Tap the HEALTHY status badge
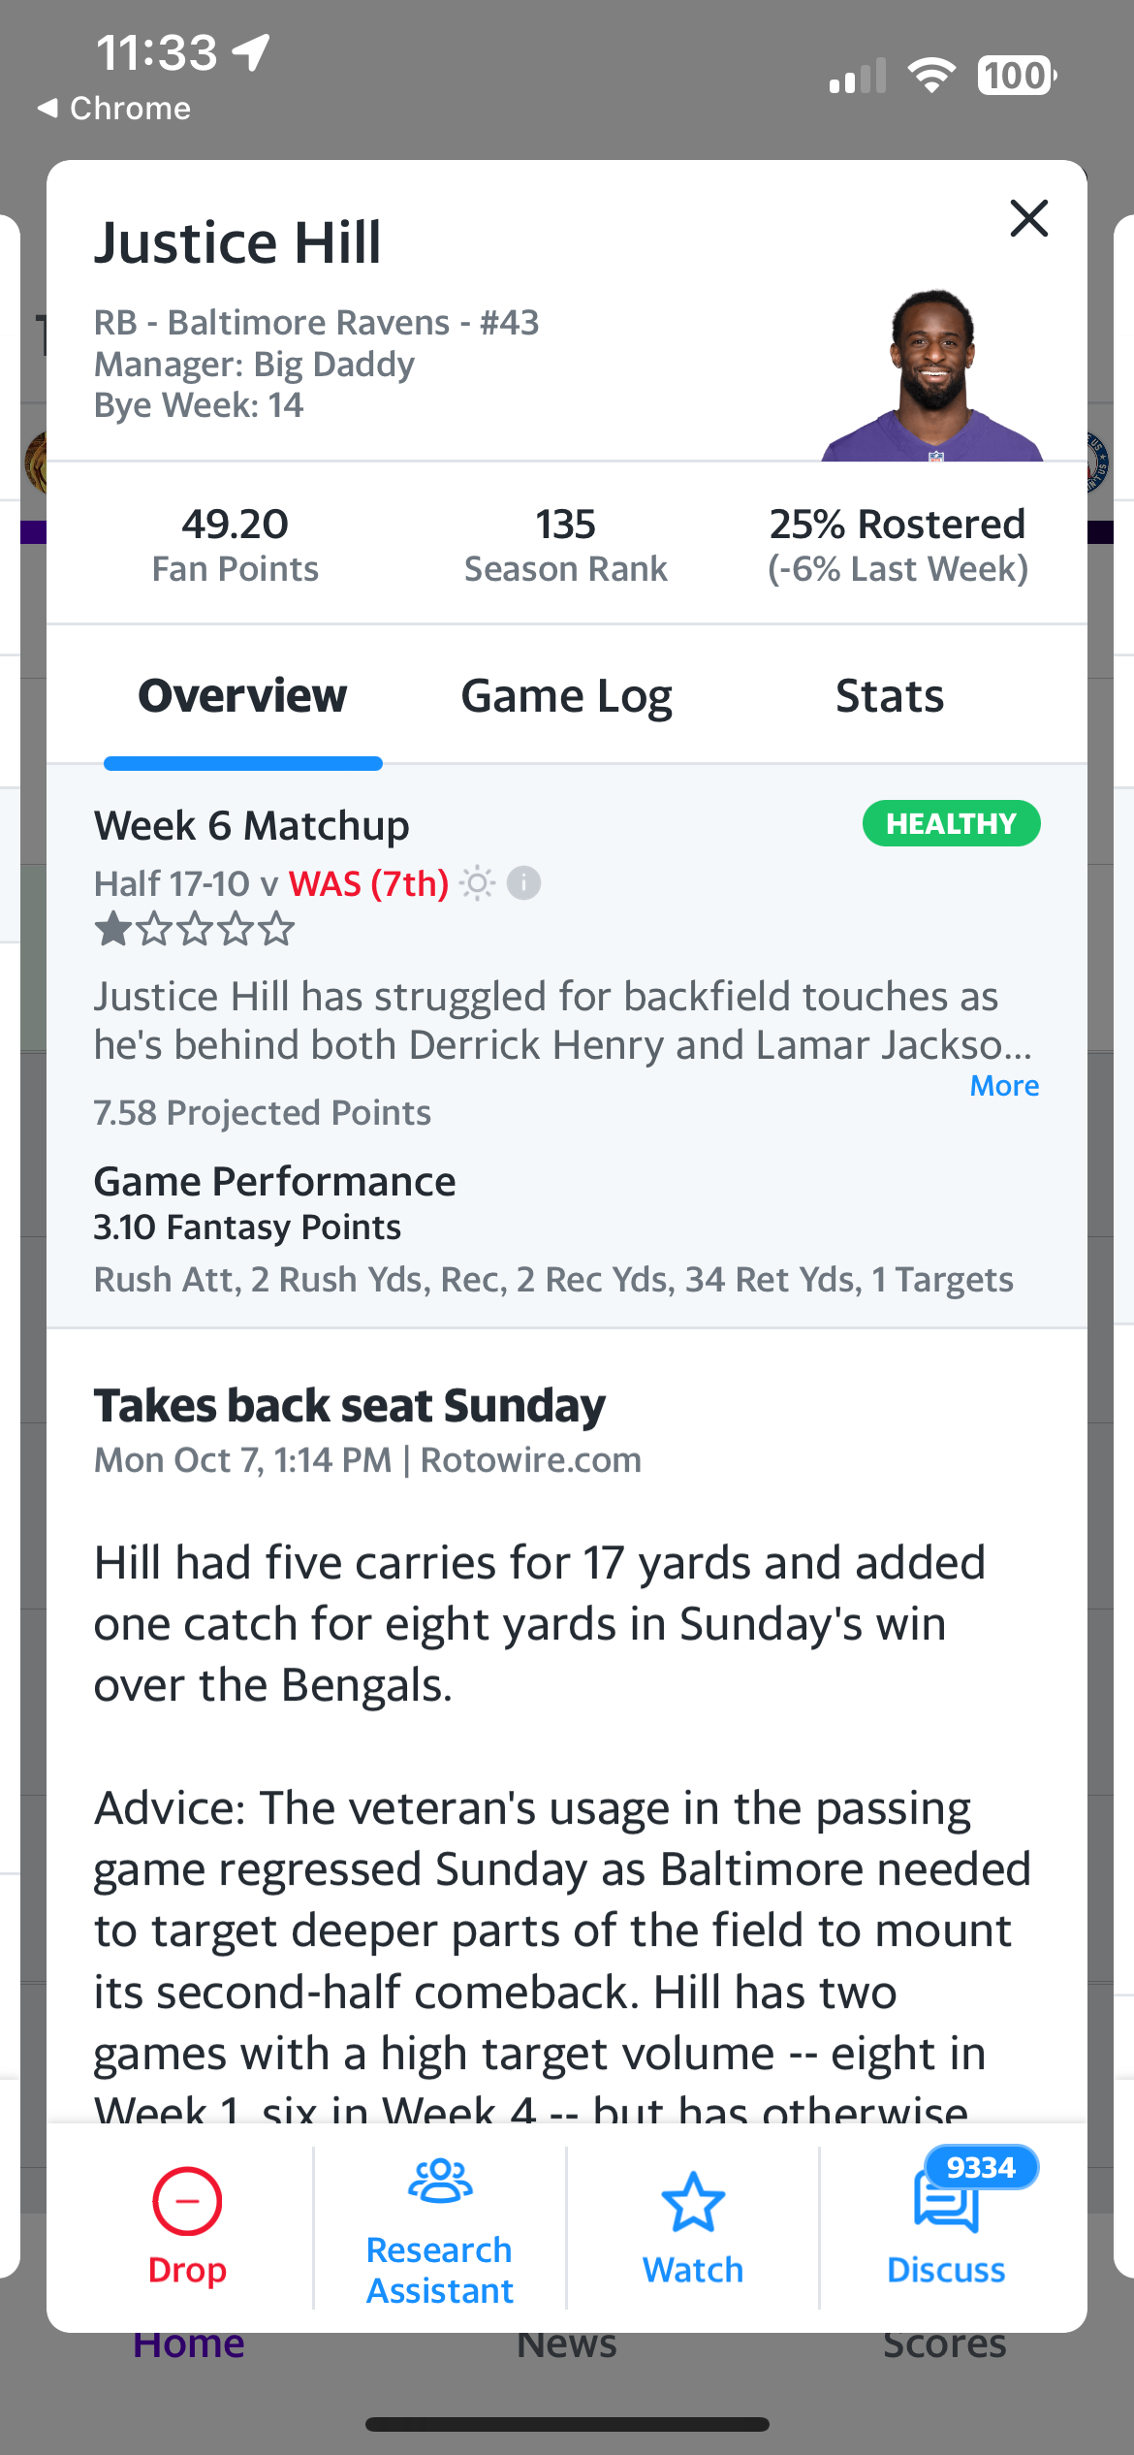This screenshot has width=1134, height=2455. 951,823
